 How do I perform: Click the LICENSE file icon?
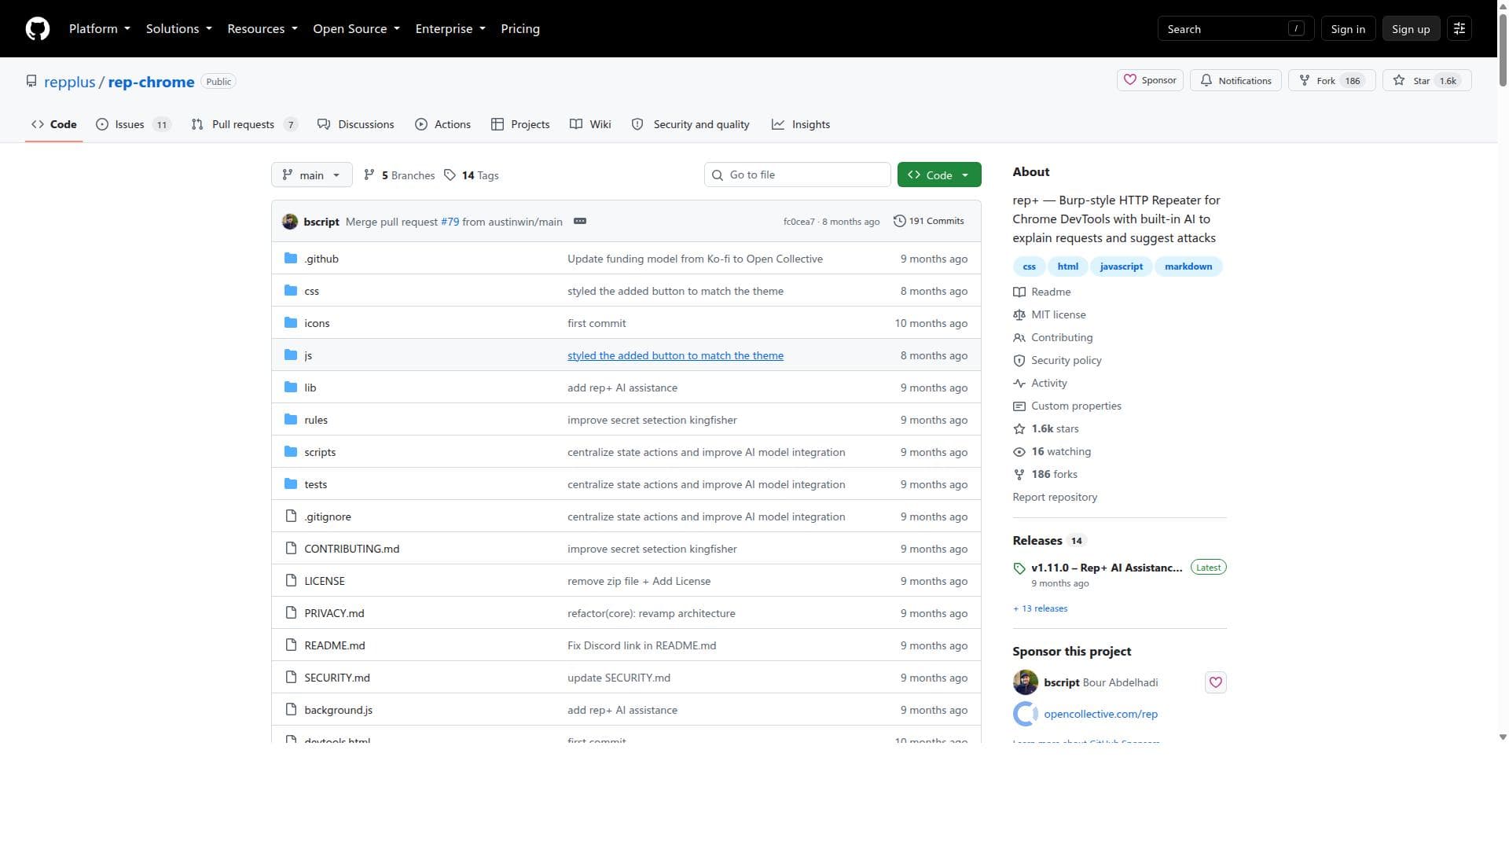pyautogui.click(x=291, y=581)
